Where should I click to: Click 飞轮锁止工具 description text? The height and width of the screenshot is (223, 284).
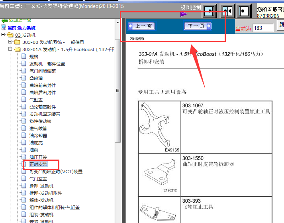point(198,207)
